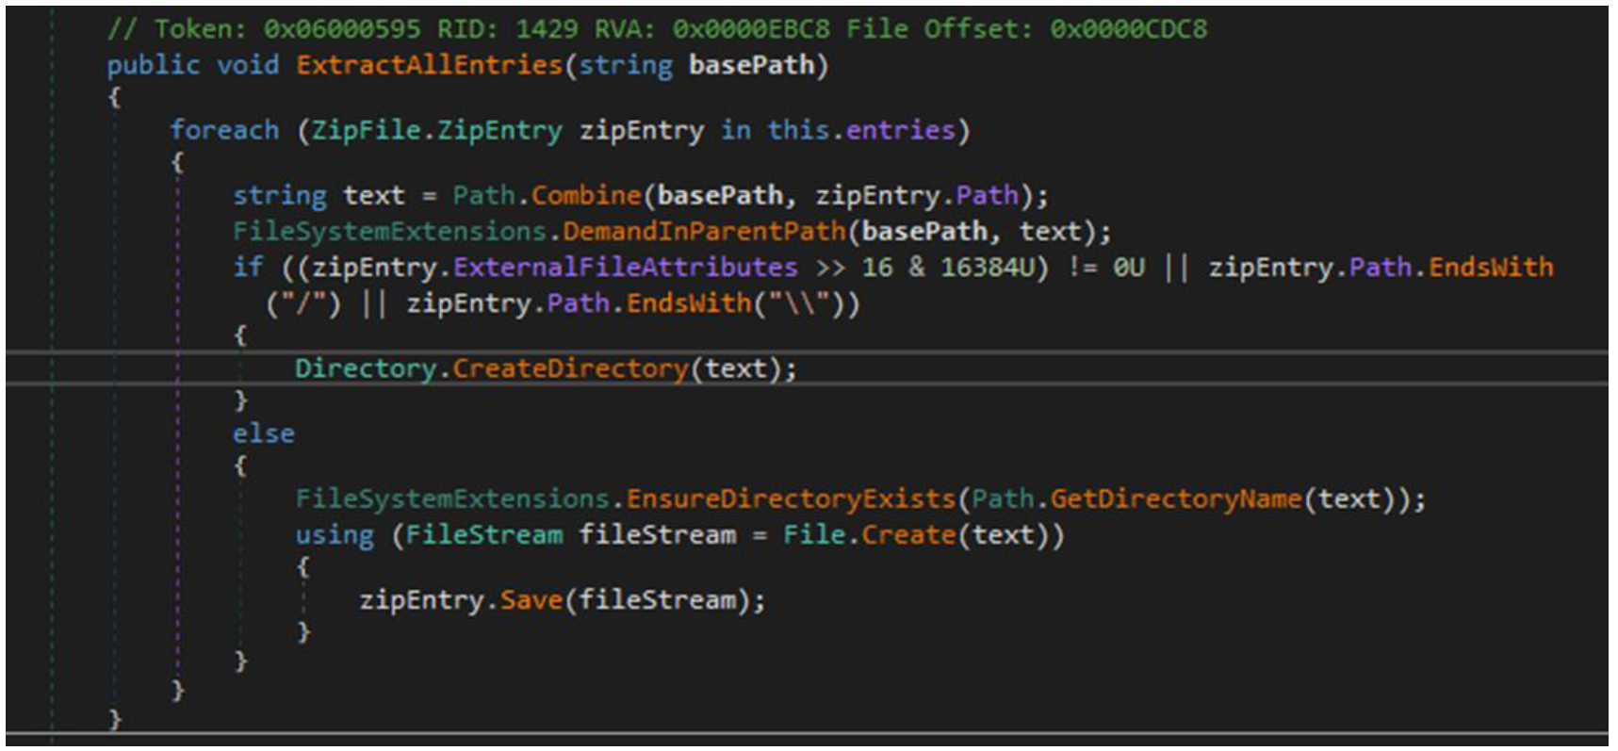Select the Directory class name
This screenshot has width=1618, height=751.
366,368
